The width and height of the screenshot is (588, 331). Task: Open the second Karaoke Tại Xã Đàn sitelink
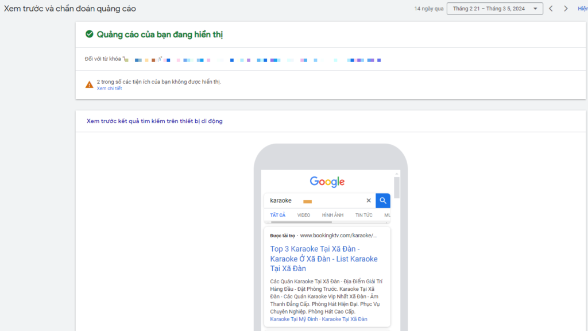click(x=345, y=320)
